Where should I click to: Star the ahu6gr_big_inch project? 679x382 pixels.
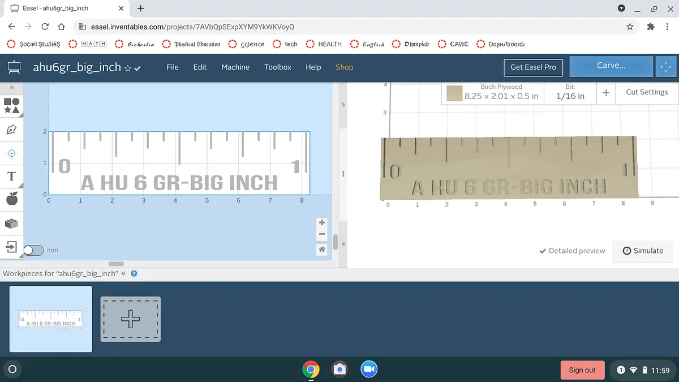(128, 68)
